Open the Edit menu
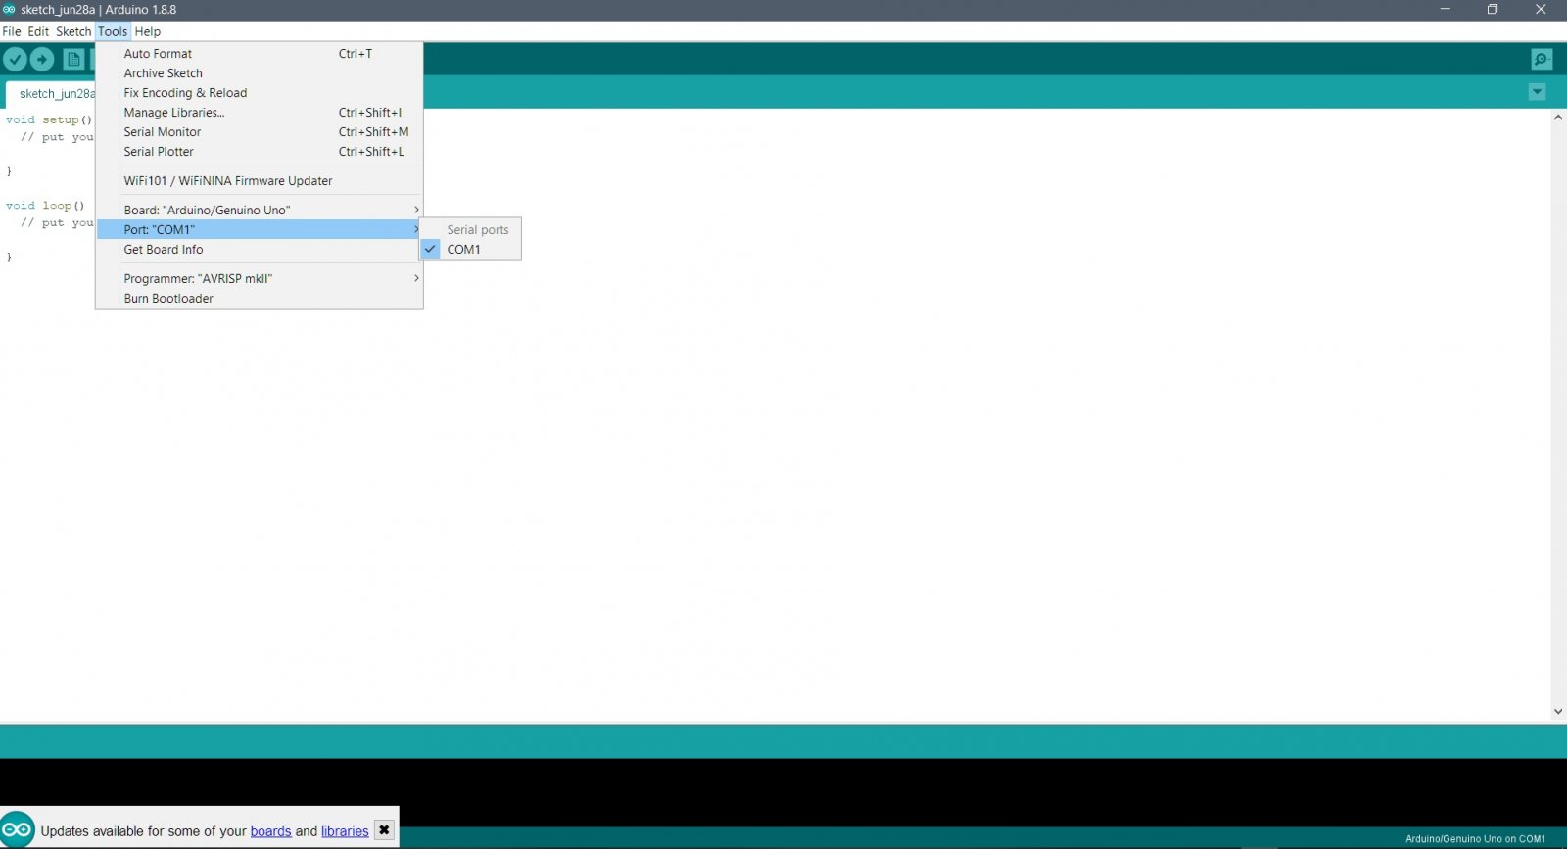Screen dimensions: 1567x849 (38, 31)
